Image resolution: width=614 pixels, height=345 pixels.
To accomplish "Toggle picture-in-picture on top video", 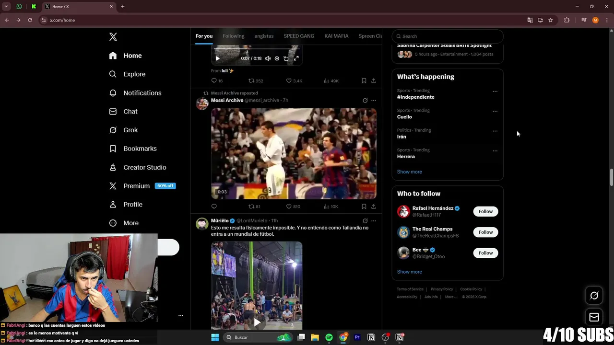I will [286, 58].
